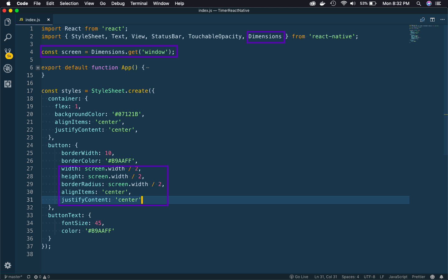Open the Apple menu
Viewport: 448px width, 280px height.
[x=8, y=3]
